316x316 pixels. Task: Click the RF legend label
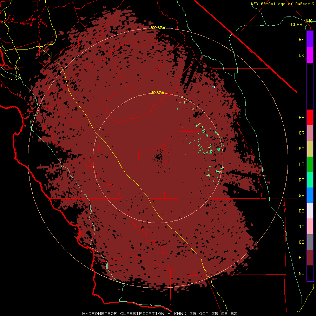[x=301, y=39]
